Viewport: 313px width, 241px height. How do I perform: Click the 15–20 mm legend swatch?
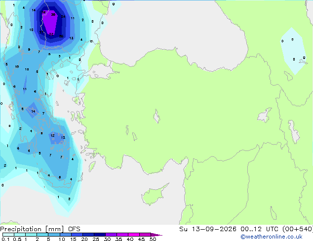pyautogui.click(x=77, y=235)
